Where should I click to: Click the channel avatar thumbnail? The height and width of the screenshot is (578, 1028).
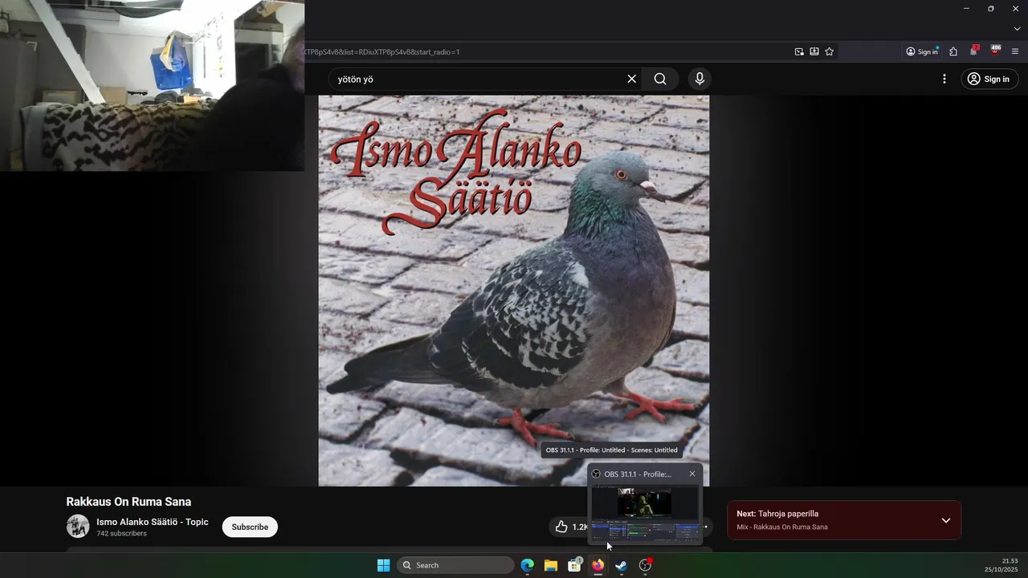[78, 527]
